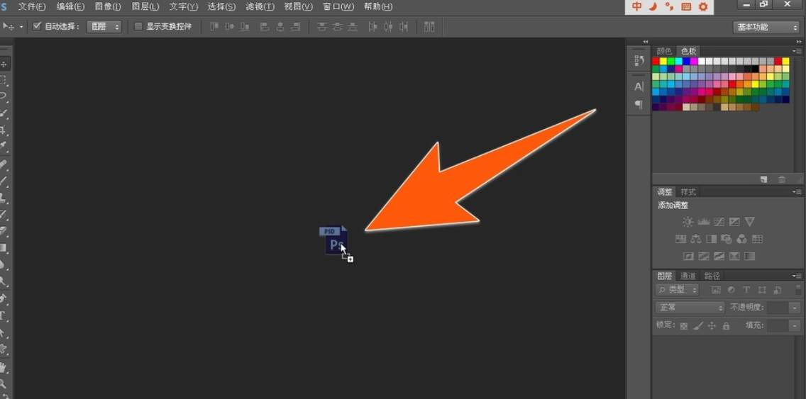Switch to the 样式 tab
Screen dimensions: 806x399
click(688, 191)
